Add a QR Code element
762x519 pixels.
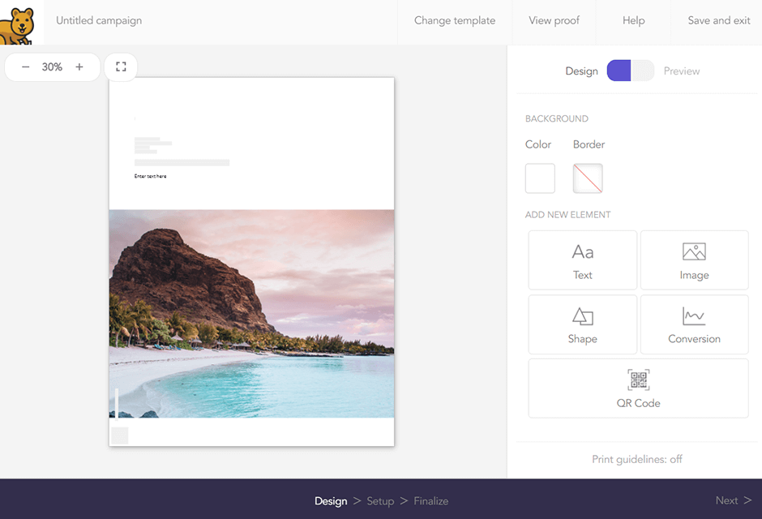coord(638,388)
